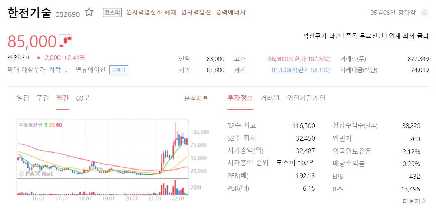Screen dimensions: 436x211
Task: Click the EPS value 432
Action: (x=414, y=177)
